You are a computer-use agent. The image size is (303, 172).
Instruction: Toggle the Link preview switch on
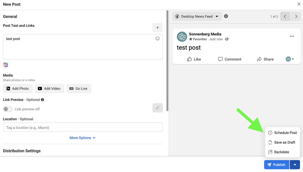pos(8,109)
